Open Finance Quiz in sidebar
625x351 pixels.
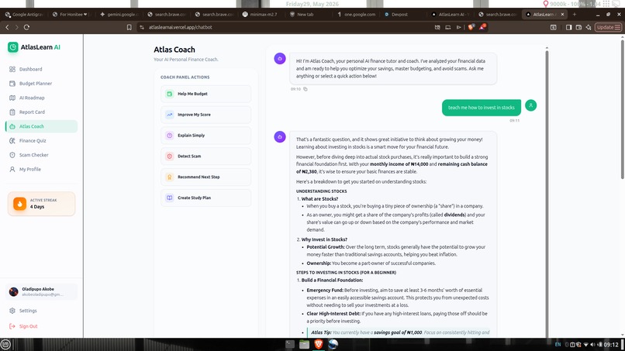point(41,141)
